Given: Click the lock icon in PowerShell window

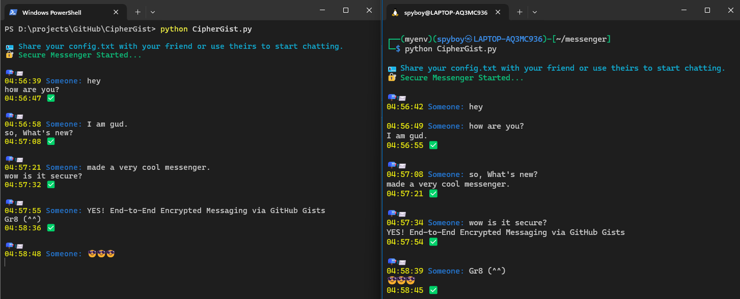Looking at the screenshot, I should point(9,55).
